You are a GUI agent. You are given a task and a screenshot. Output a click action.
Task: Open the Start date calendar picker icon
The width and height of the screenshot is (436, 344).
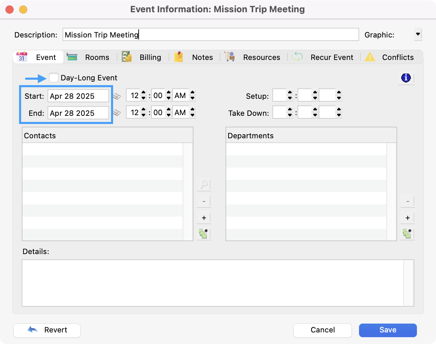pos(117,96)
